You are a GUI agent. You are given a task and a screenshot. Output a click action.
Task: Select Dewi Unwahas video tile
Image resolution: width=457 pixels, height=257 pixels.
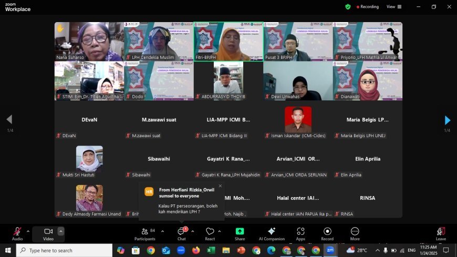pyautogui.click(x=298, y=81)
